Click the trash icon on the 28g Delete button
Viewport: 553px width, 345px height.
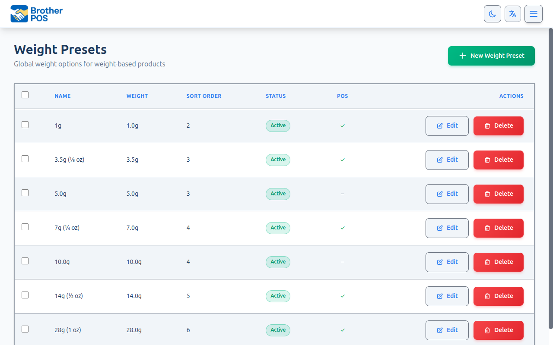[486, 330]
